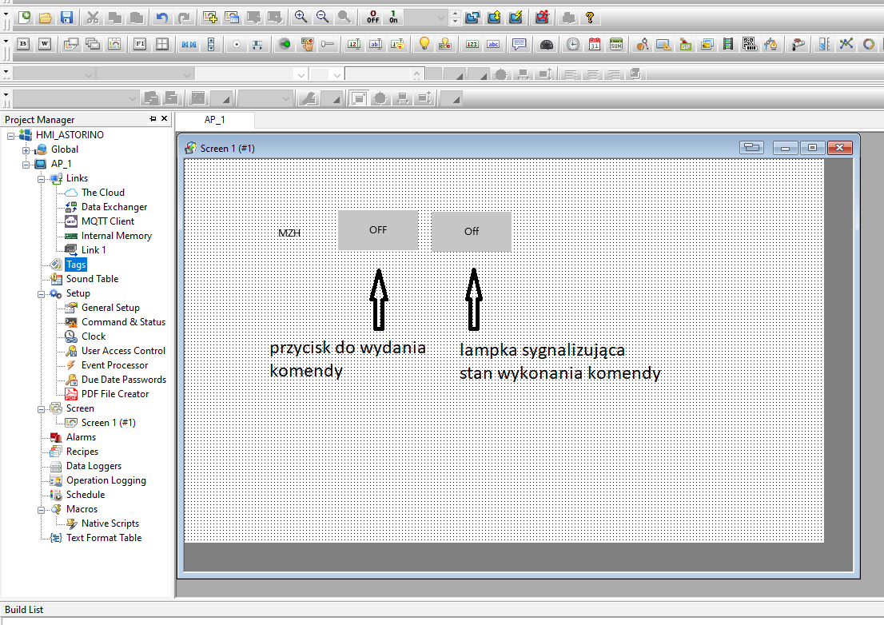Launch the red runner simulation icon

(x=543, y=18)
